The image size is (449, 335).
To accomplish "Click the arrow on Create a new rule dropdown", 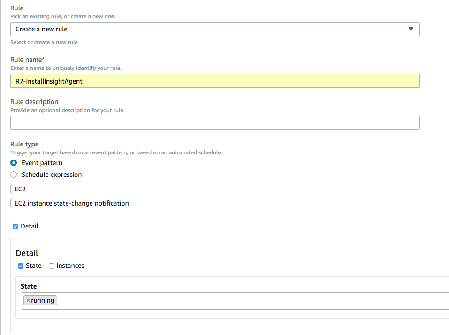I will point(411,29).
